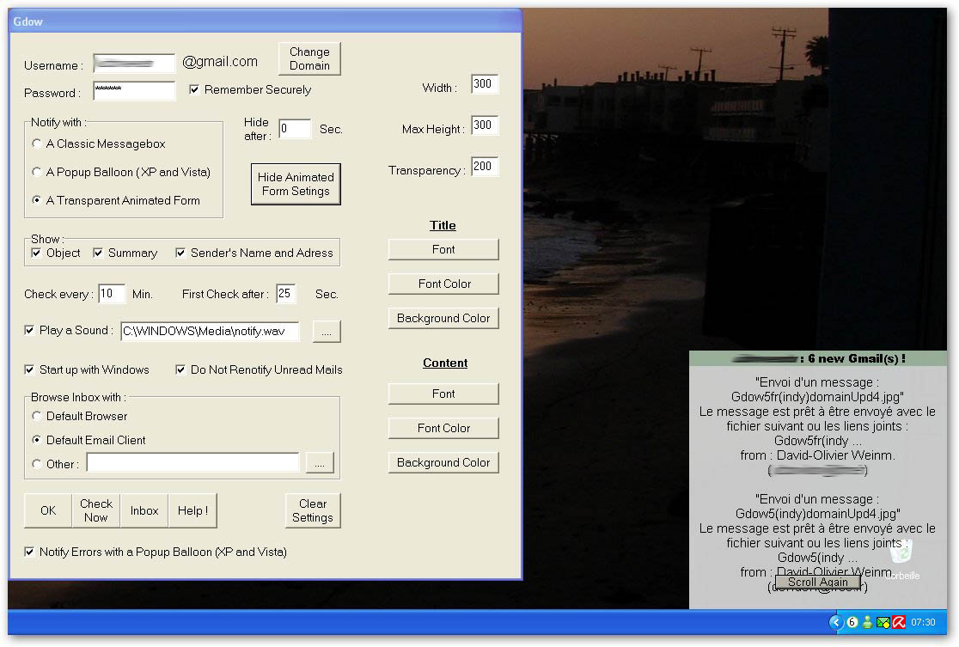This screenshot has height=647, width=959.
Task: Open Font dialog under the Title heading
Action: tap(443, 249)
